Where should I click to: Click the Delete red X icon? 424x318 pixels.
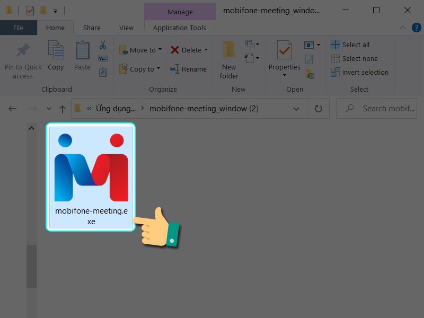point(174,50)
